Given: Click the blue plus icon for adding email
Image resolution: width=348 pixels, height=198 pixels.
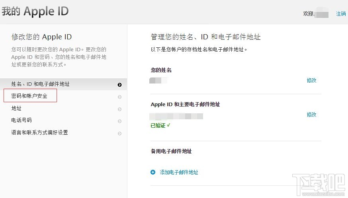Looking at the screenshot, I should click(153, 173).
